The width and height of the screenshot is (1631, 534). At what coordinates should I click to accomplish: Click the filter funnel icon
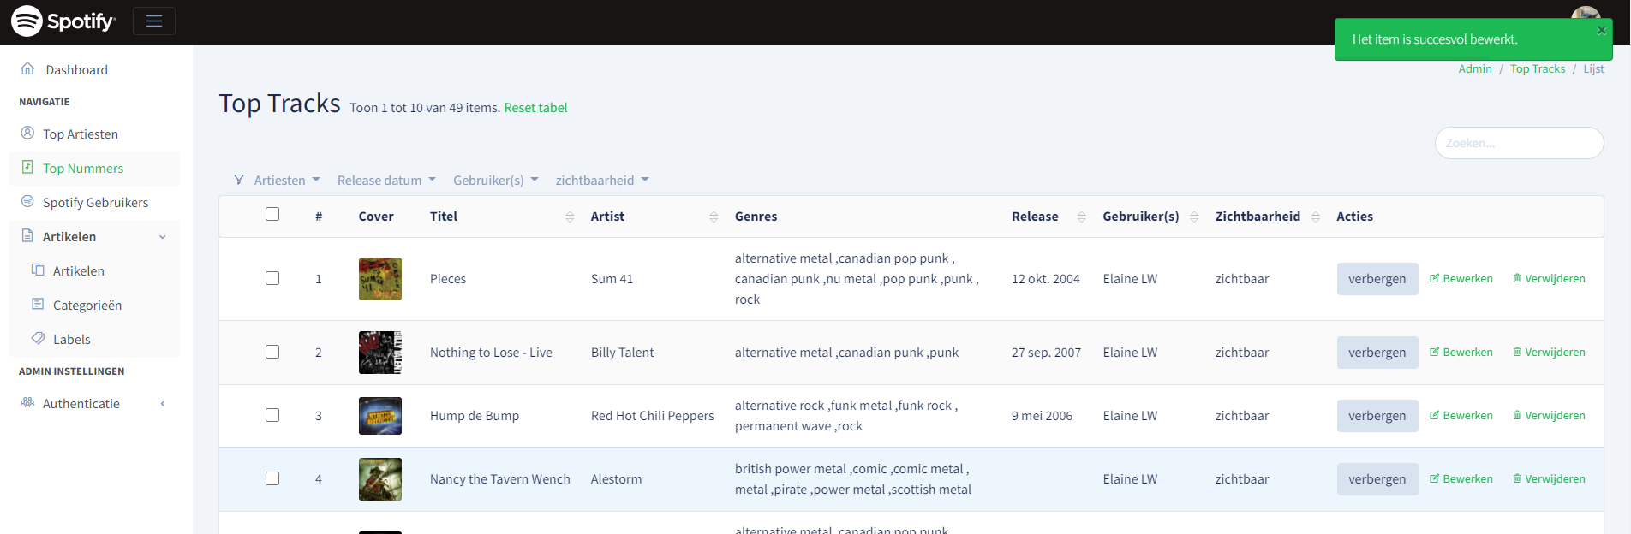(239, 180)
